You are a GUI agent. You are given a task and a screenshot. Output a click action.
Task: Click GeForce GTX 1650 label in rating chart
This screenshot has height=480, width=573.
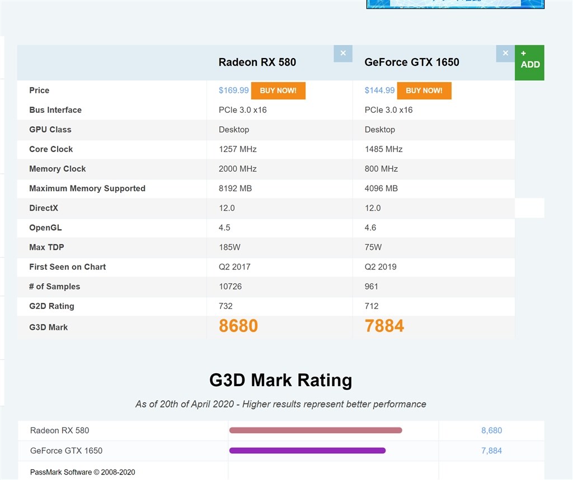pyautogui.click(x=66, y=451)
